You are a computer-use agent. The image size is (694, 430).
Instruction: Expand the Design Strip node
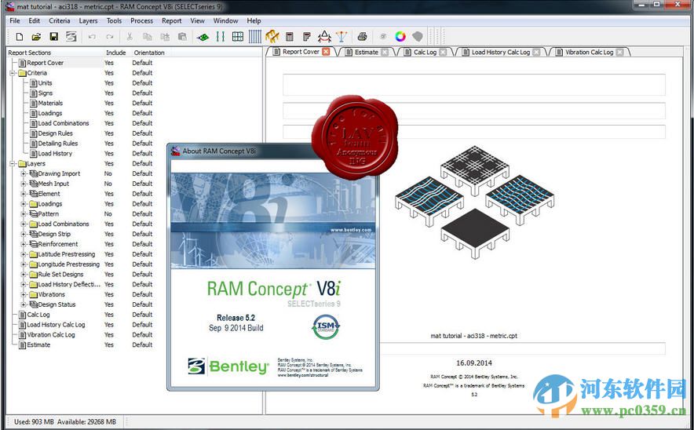point(24,234)
